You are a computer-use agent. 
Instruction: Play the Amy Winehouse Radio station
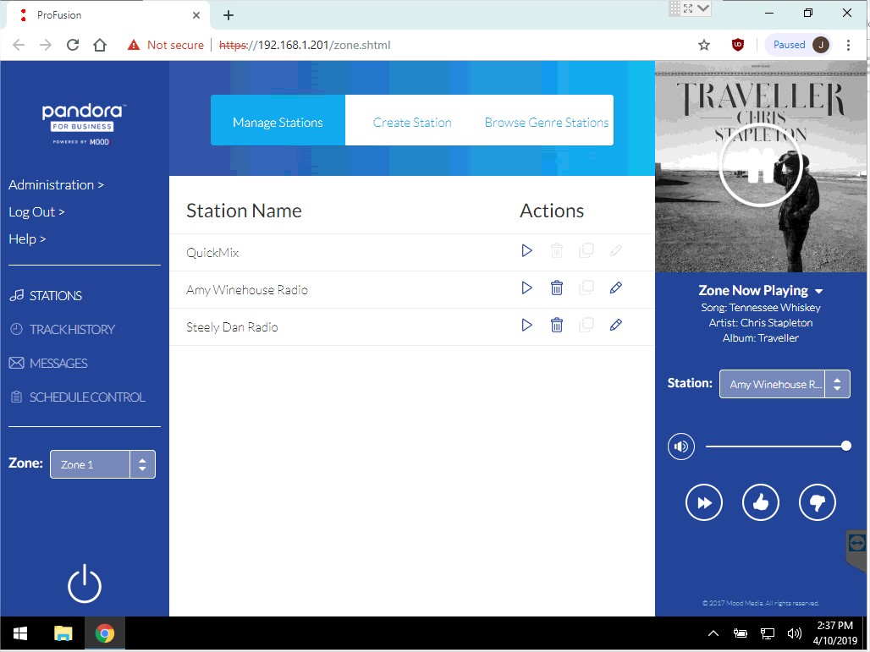526,288
